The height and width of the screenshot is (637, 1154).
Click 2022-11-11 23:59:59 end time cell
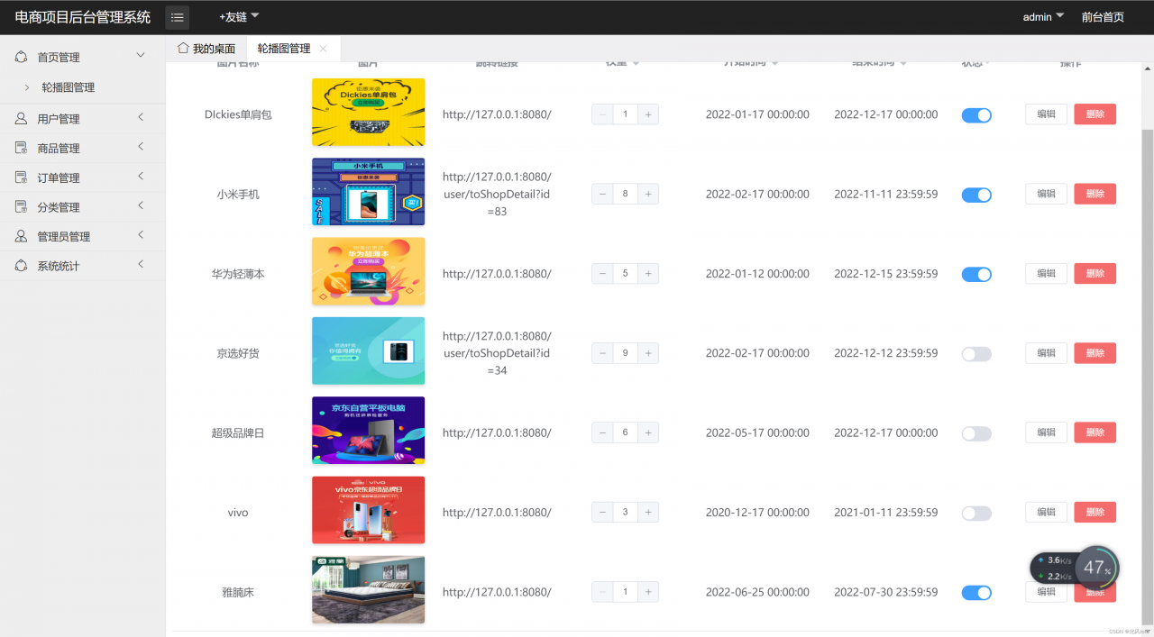coord(885,194)
